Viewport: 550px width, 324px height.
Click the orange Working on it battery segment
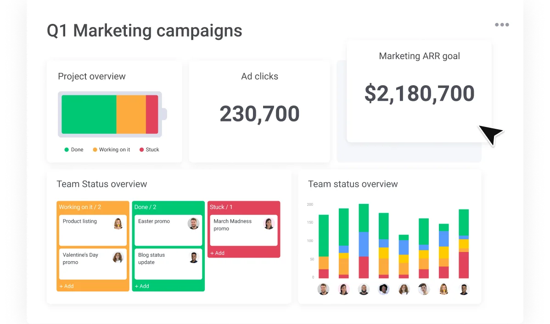131,114
